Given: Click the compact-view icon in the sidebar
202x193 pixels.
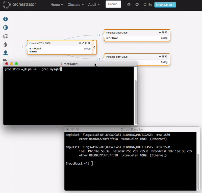Looking at the screenshot, I should pos(5,36).
